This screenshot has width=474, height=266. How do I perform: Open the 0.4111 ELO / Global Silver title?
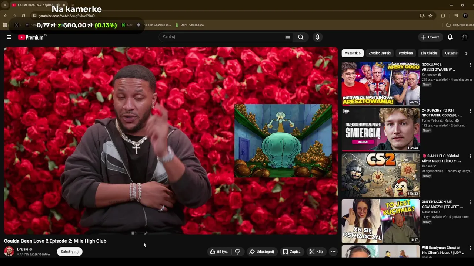pyautogui.click(x=441, y=158)
